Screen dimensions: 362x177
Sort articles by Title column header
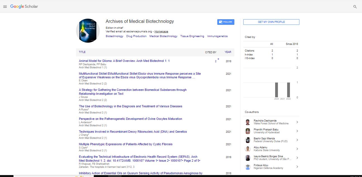(x=82, y=52)
